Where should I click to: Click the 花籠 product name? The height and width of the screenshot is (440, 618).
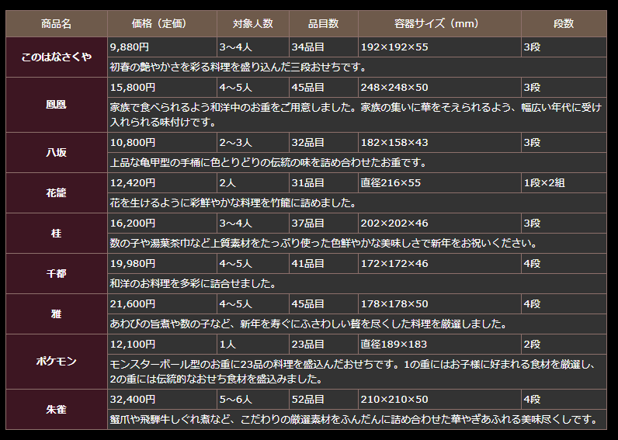[x=56, y=192]
